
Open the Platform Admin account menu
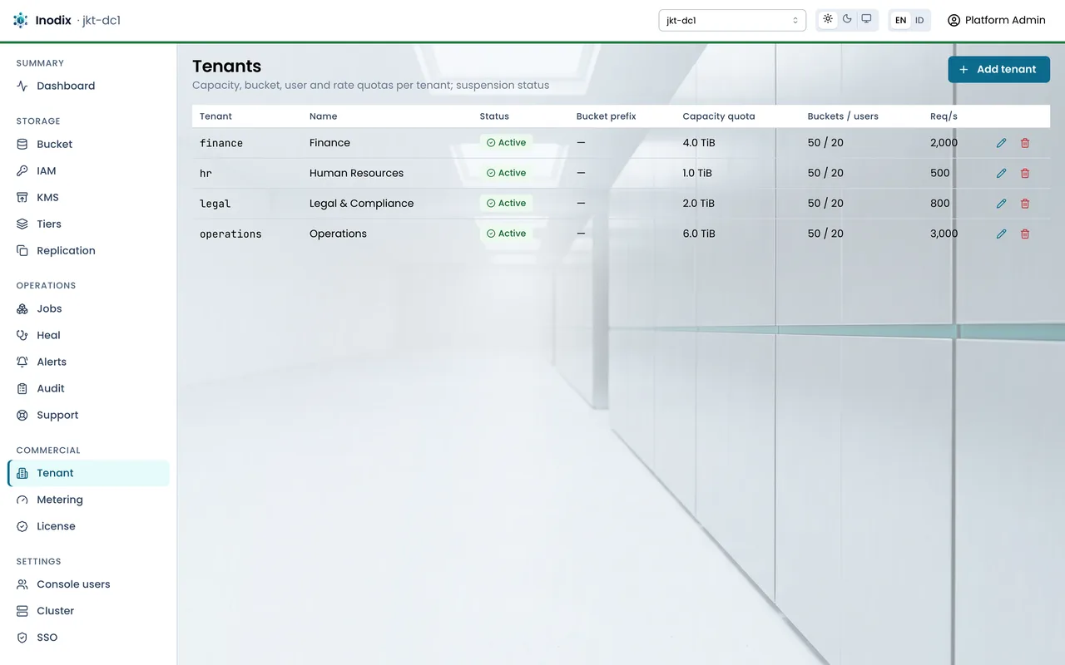(996, 20)
